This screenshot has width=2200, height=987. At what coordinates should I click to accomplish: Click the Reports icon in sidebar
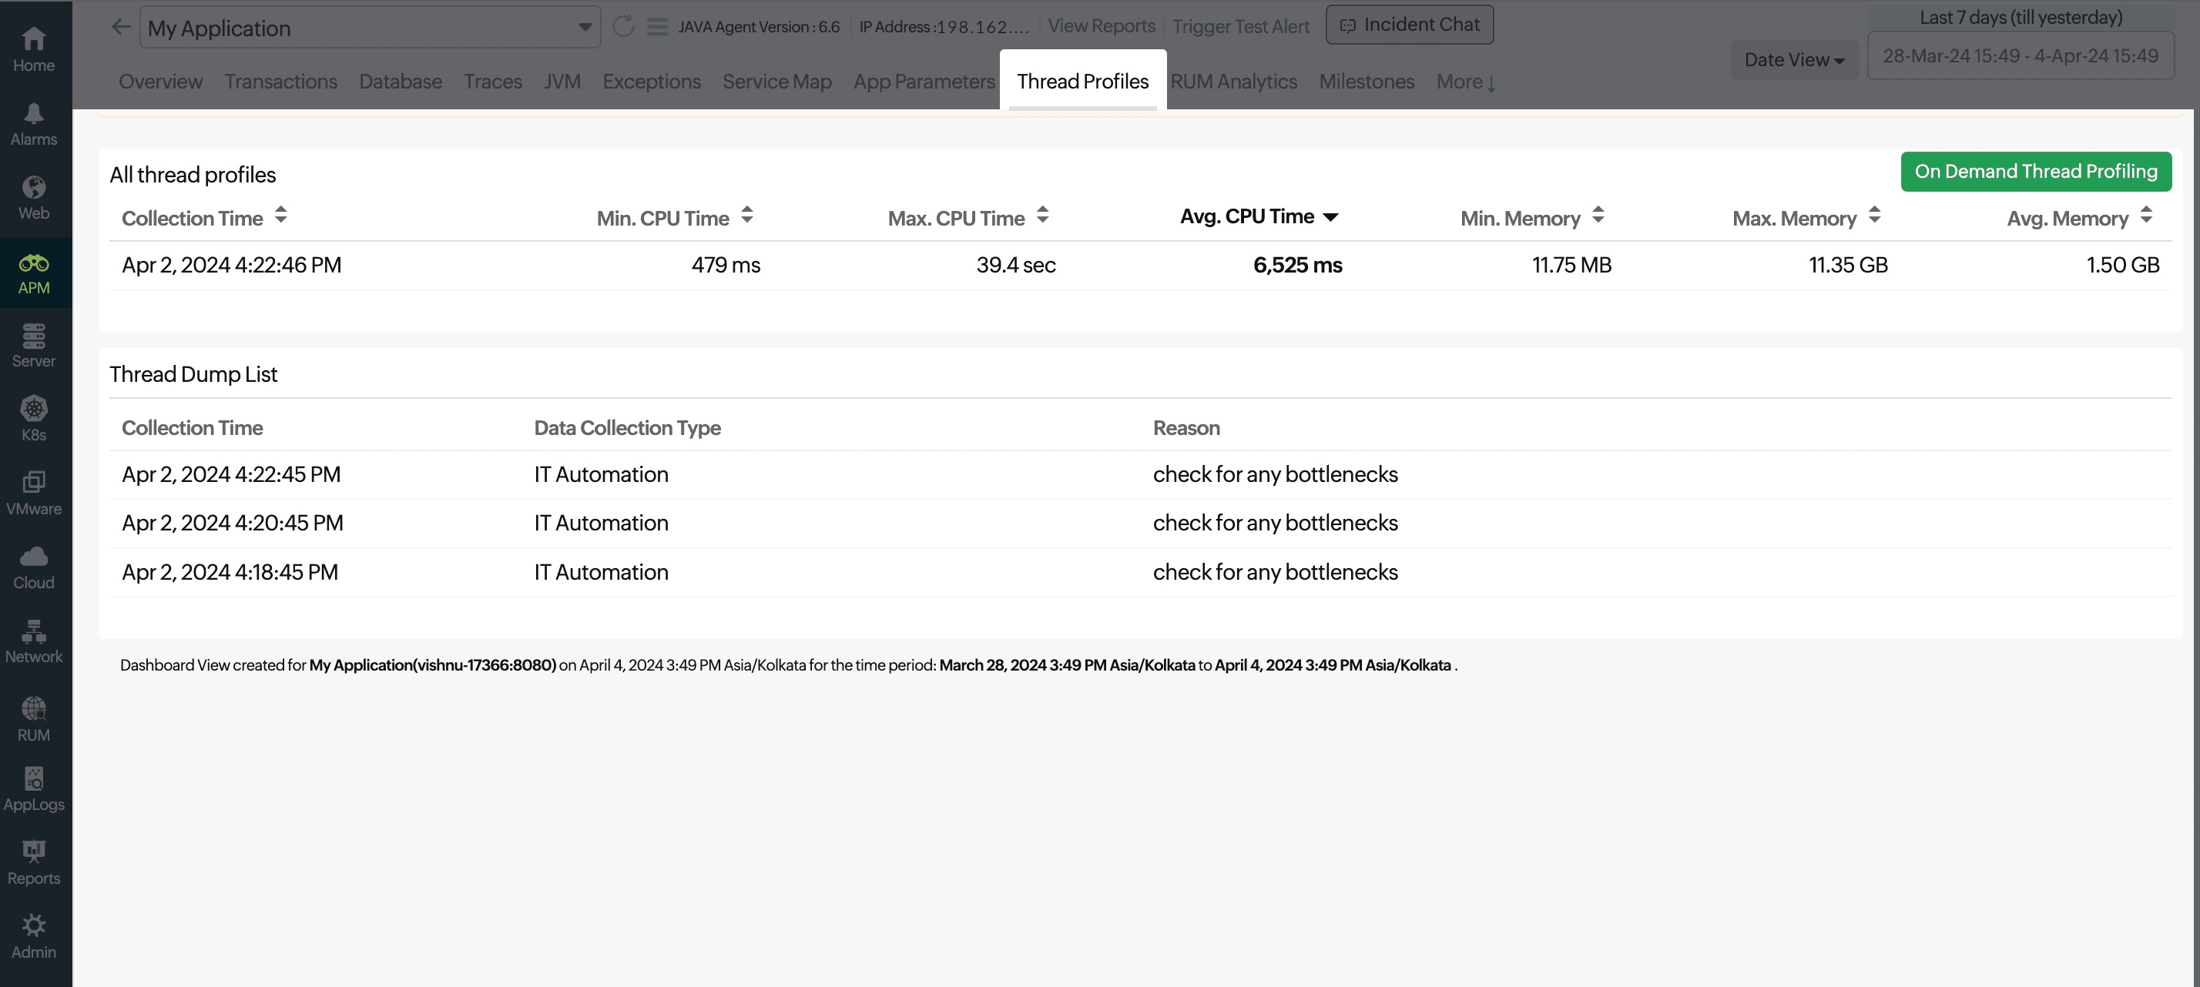click(32, 854)
